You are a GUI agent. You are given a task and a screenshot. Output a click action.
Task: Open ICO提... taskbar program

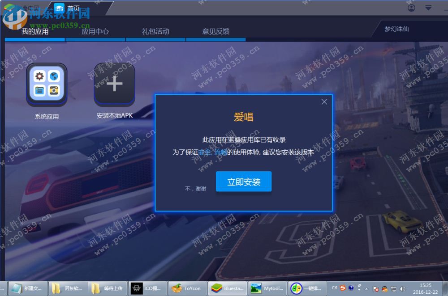pyautogui.click(x=148, y=288)
